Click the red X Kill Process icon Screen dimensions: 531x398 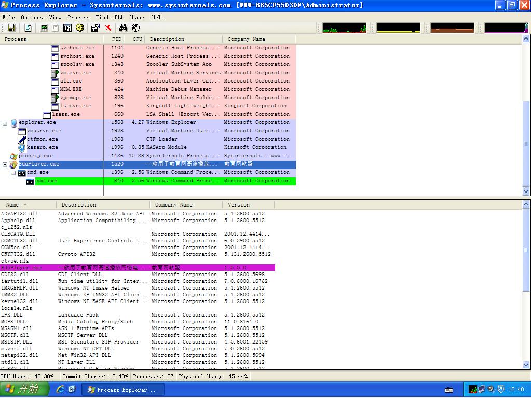click(x=108, y=28)
